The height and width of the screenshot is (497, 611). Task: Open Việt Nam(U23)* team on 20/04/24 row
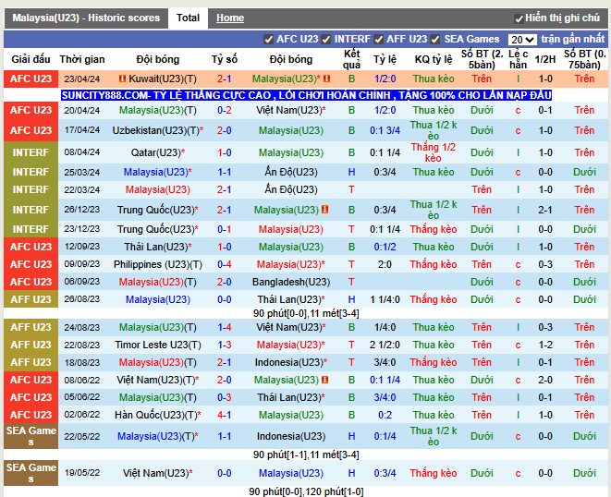click(291, 110)
